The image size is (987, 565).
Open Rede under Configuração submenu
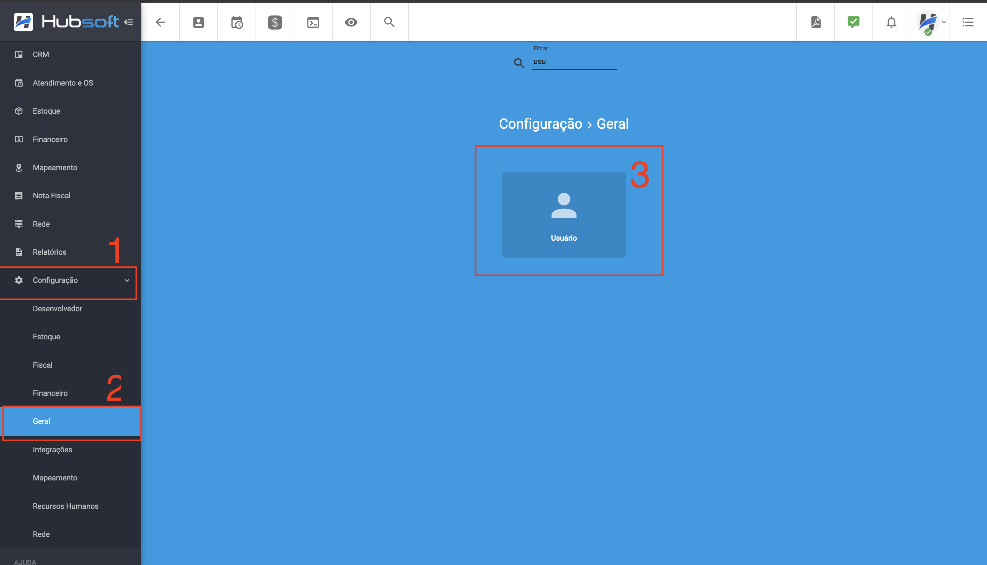coord(70,534)
